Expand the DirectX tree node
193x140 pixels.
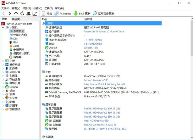point(3,87)
